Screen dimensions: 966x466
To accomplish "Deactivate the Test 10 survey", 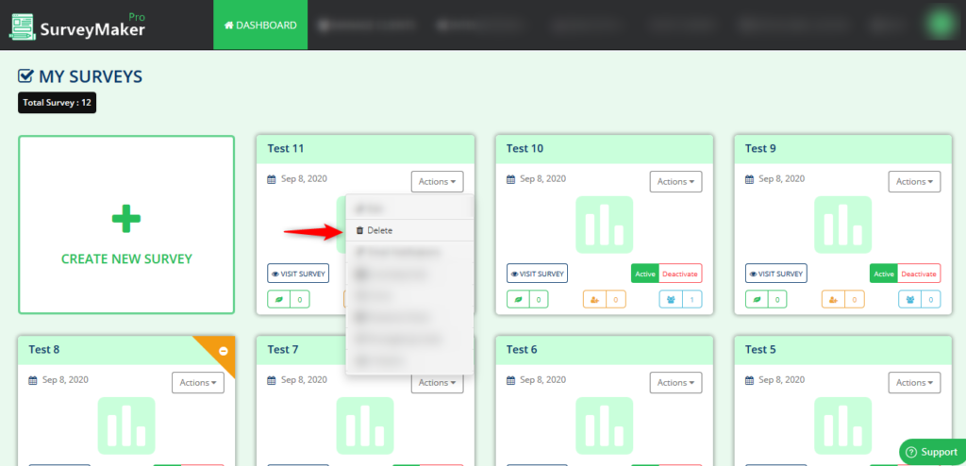I will [x=681, y=274].
